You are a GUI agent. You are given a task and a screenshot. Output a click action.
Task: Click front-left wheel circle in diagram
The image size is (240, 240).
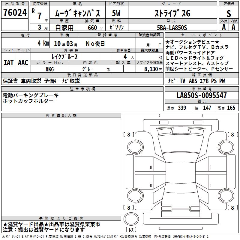point(135,148)
